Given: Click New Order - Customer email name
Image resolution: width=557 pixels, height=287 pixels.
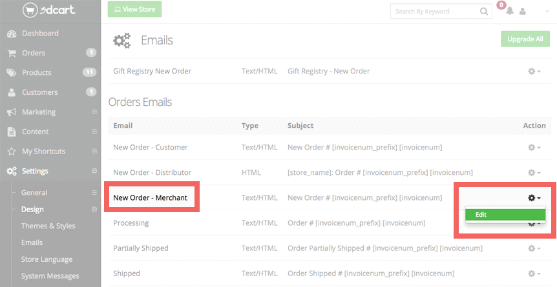Looking at the screenshot, I should click(151, 147).
